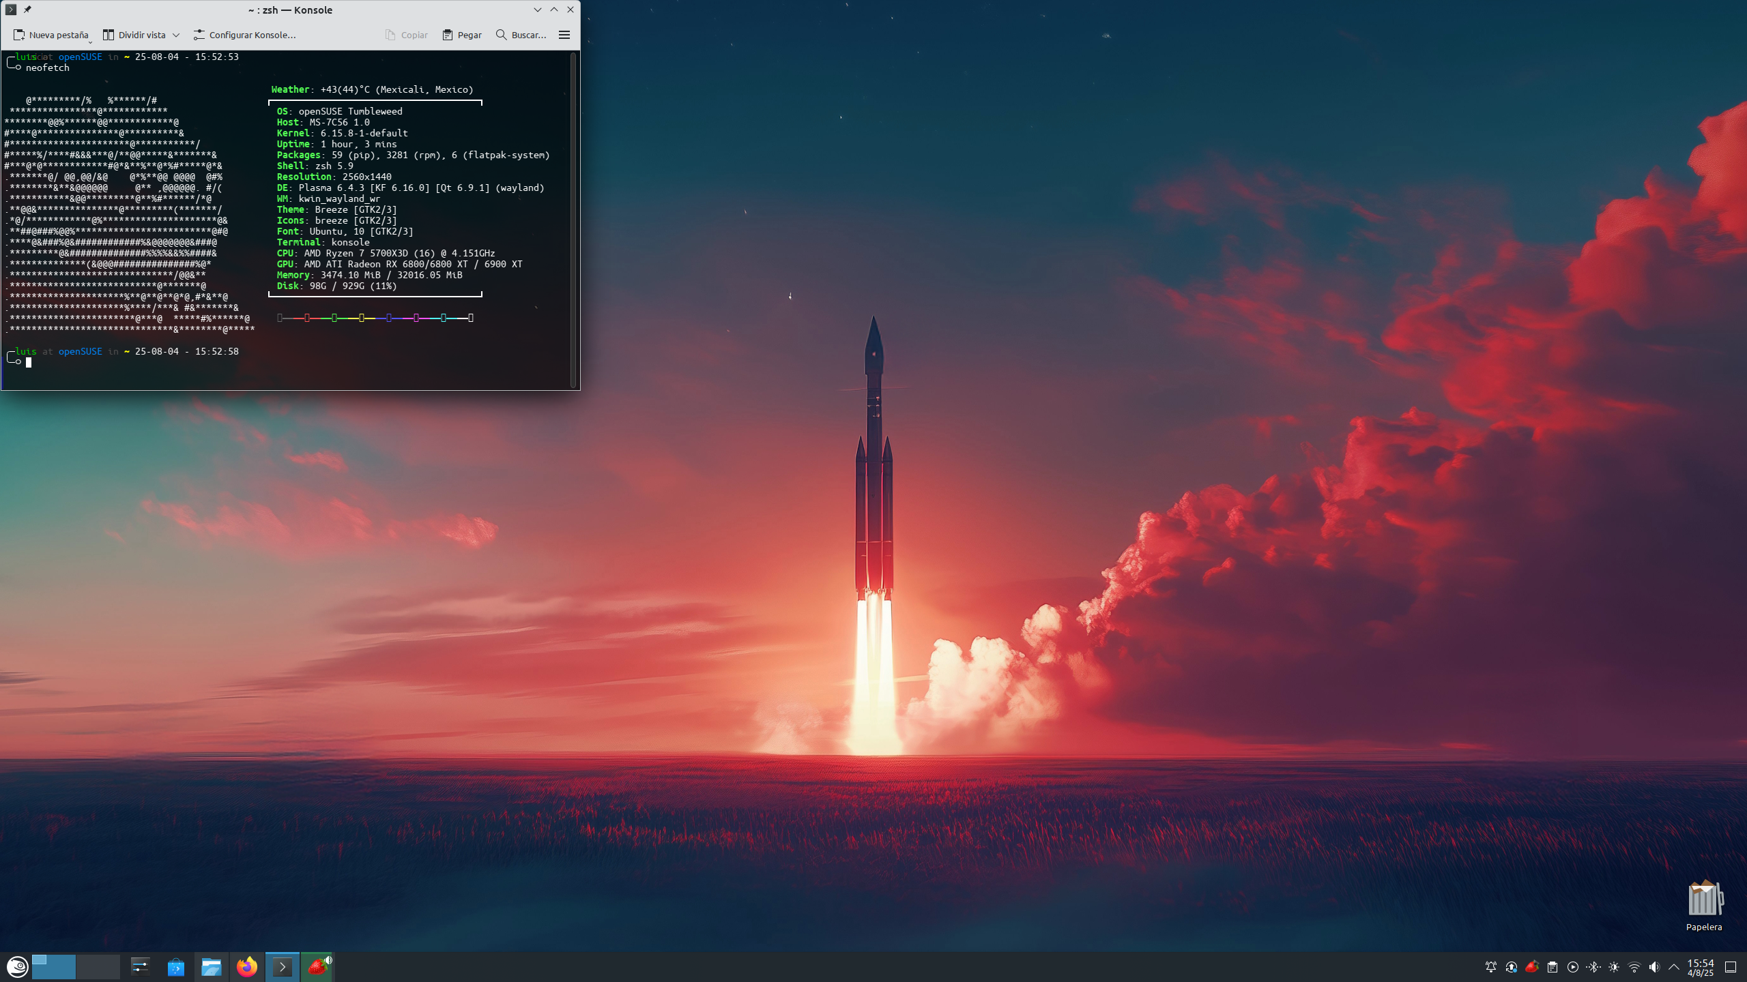The height and width of the screenshot is (982, 1747).
Task: Click 'GPU: AMD ATI Radeon RX 6800' line
Action: point(399,264)
